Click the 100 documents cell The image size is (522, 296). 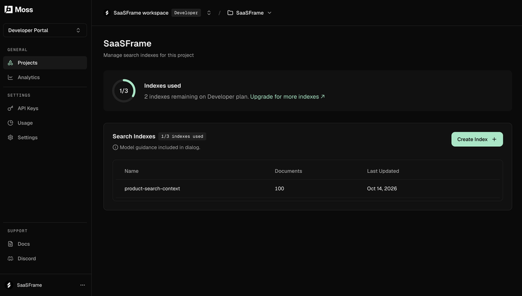point(280,189)
